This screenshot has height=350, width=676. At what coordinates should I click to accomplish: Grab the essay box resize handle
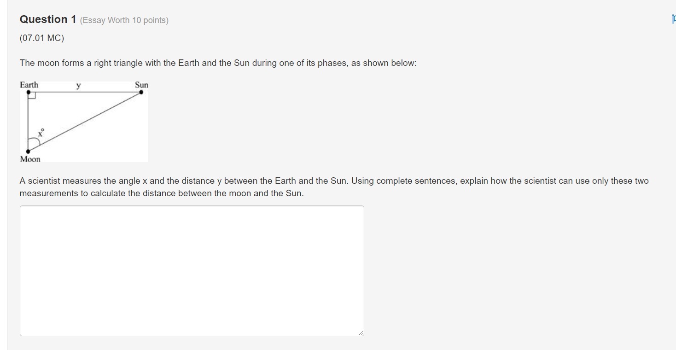361,332
